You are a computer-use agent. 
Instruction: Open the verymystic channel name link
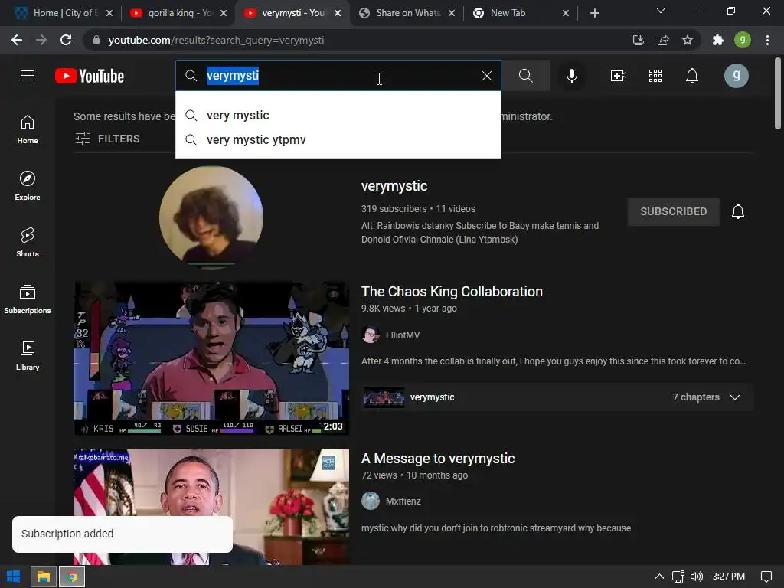coord(394,186)
